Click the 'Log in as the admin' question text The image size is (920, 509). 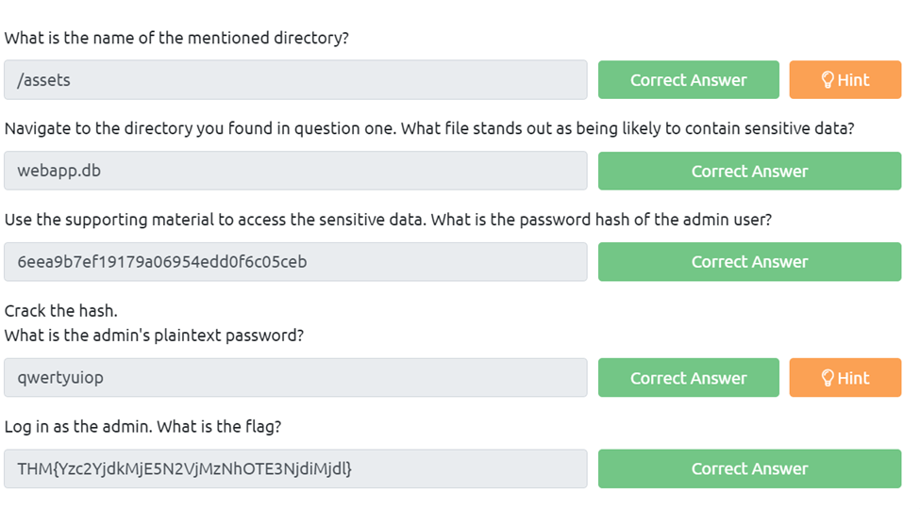click(x=142, y=427)
